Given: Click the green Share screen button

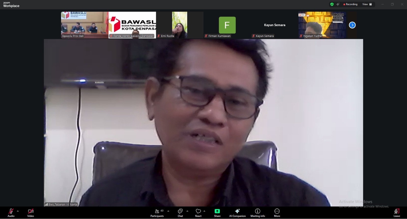Looking at the screenshot, I should pyautogui.click(x=217, y=213).
